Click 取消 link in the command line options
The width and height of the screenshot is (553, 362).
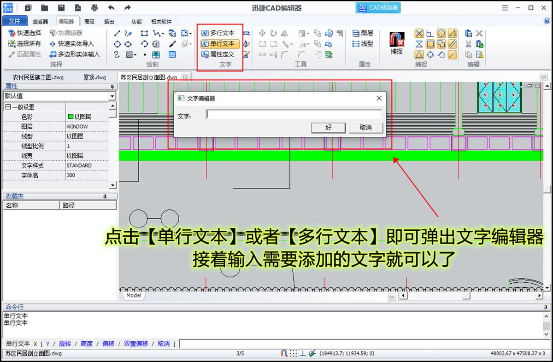[x=164, y=343]
